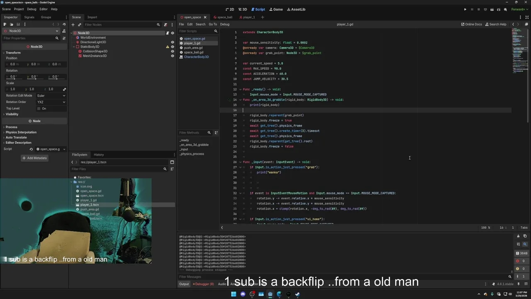Open the script editor Go To menu

(x=213, y=24)
